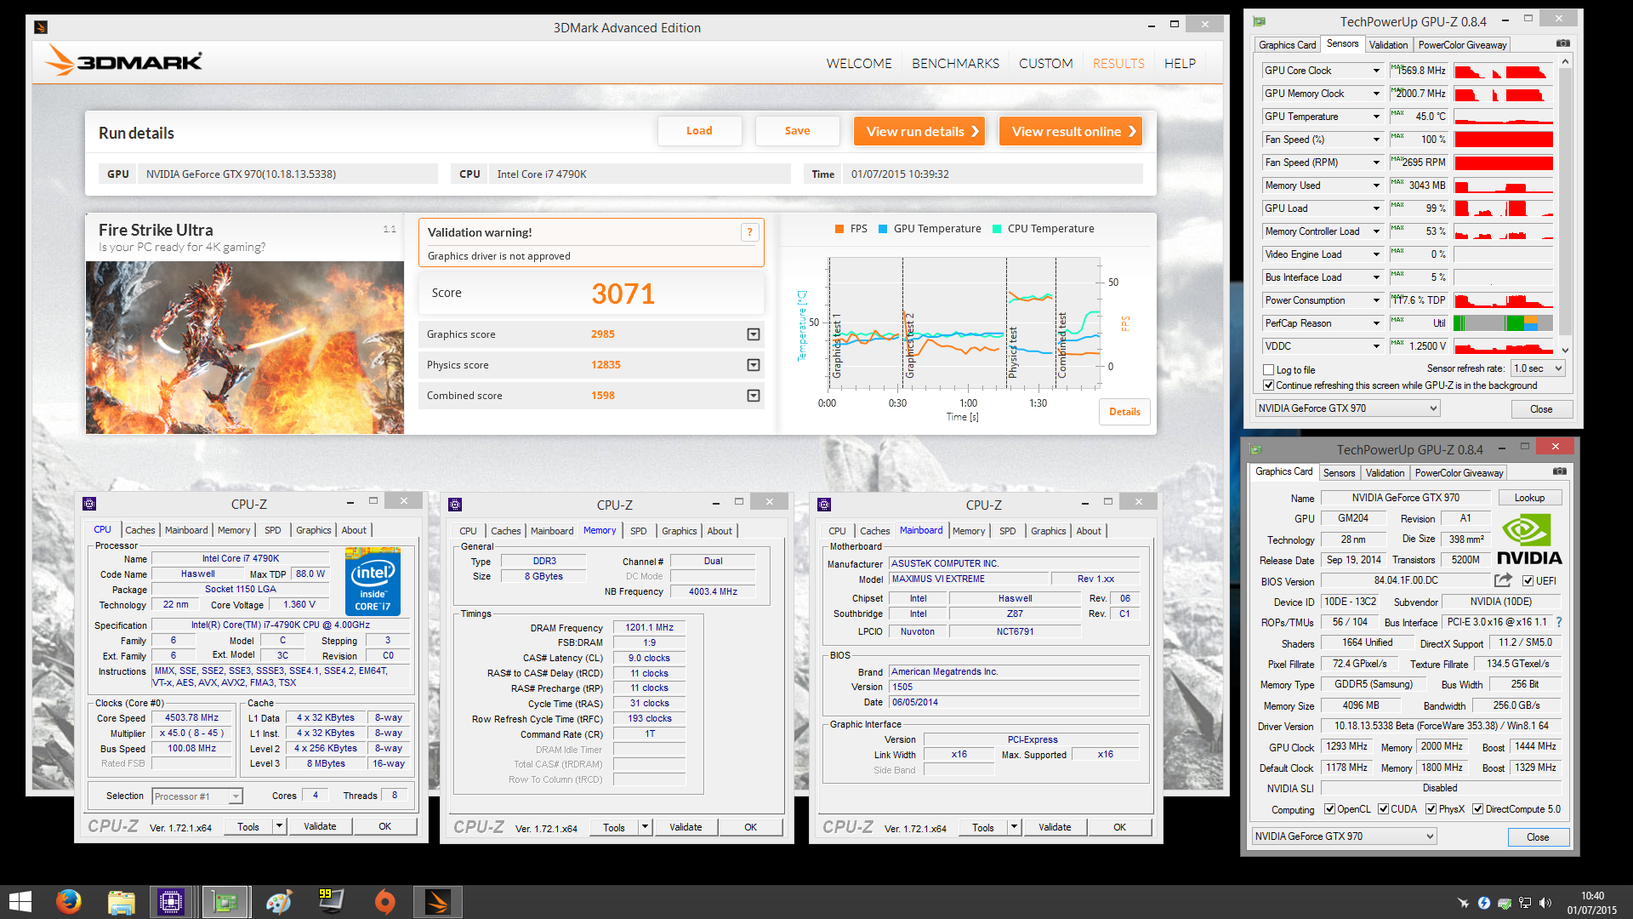Viewport: 1633px width, 919px height.
Task: Toggle the Log to file checkbox
Action: 1269,370
